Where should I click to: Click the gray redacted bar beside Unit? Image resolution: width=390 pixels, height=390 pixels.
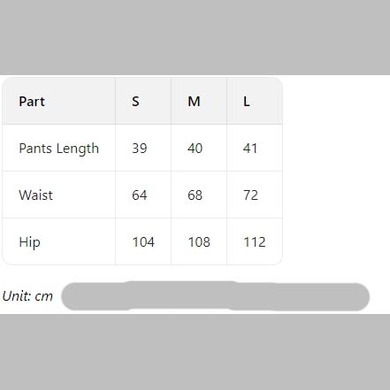pos(216,296)
